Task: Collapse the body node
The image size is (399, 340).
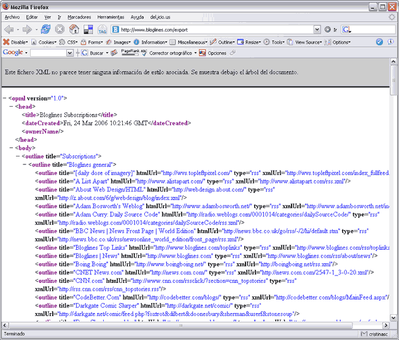Action: pyautogui.click(x=11, y=148)
